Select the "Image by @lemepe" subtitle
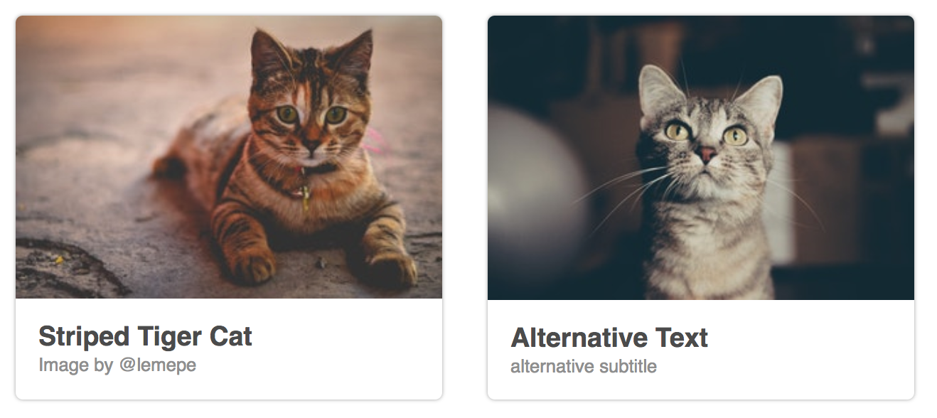The image size is (937, 418). click(x=117, y=365)
